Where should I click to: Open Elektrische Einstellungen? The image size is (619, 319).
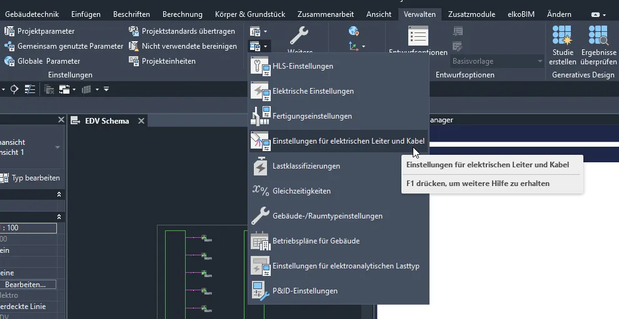338,91
